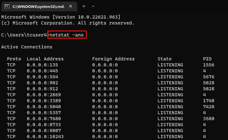Click local address 0.0.0.0:5040
This screenshot has height=140, width=228.
pos(44,107)
